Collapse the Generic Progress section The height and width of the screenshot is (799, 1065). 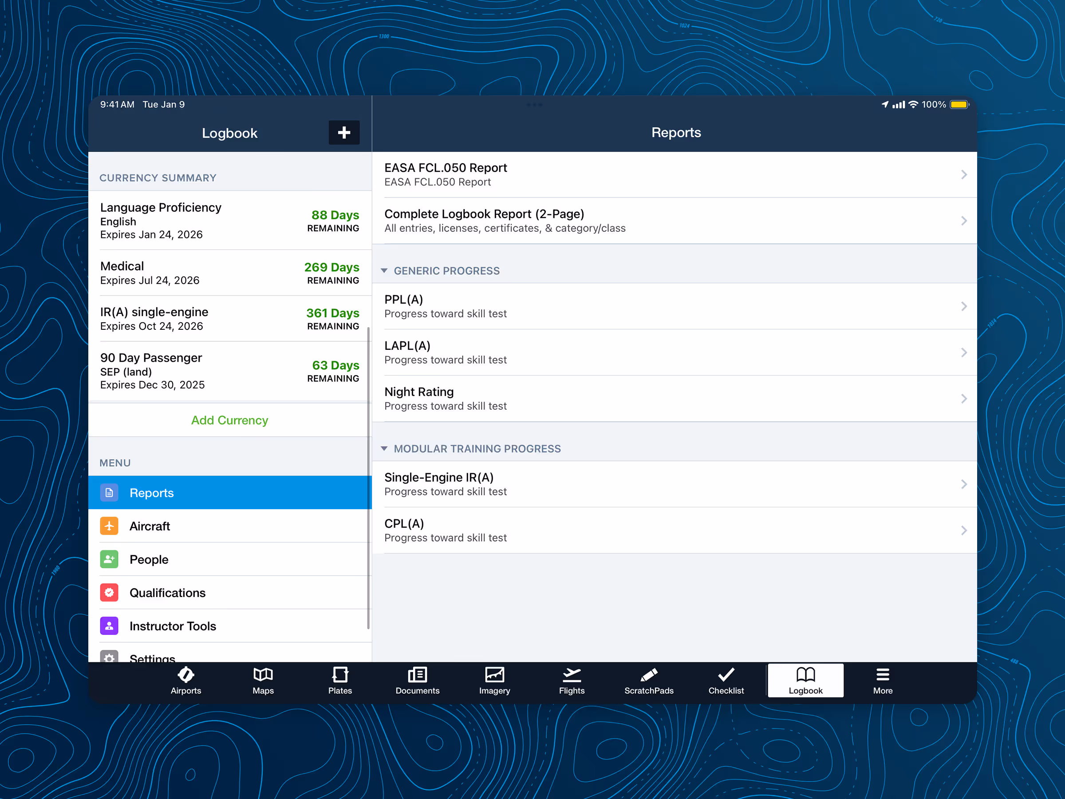pos(385,271)
